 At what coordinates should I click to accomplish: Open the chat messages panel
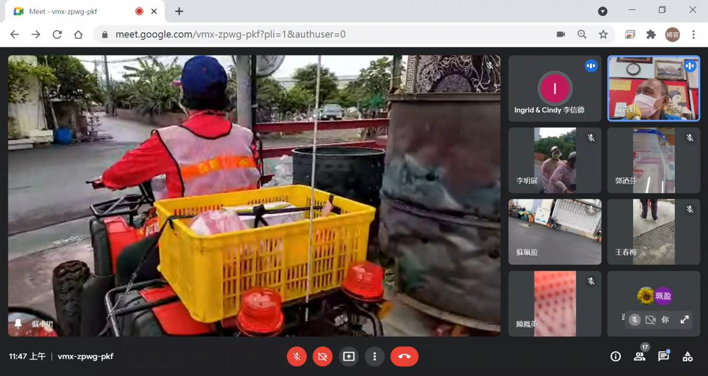[663, 356]
